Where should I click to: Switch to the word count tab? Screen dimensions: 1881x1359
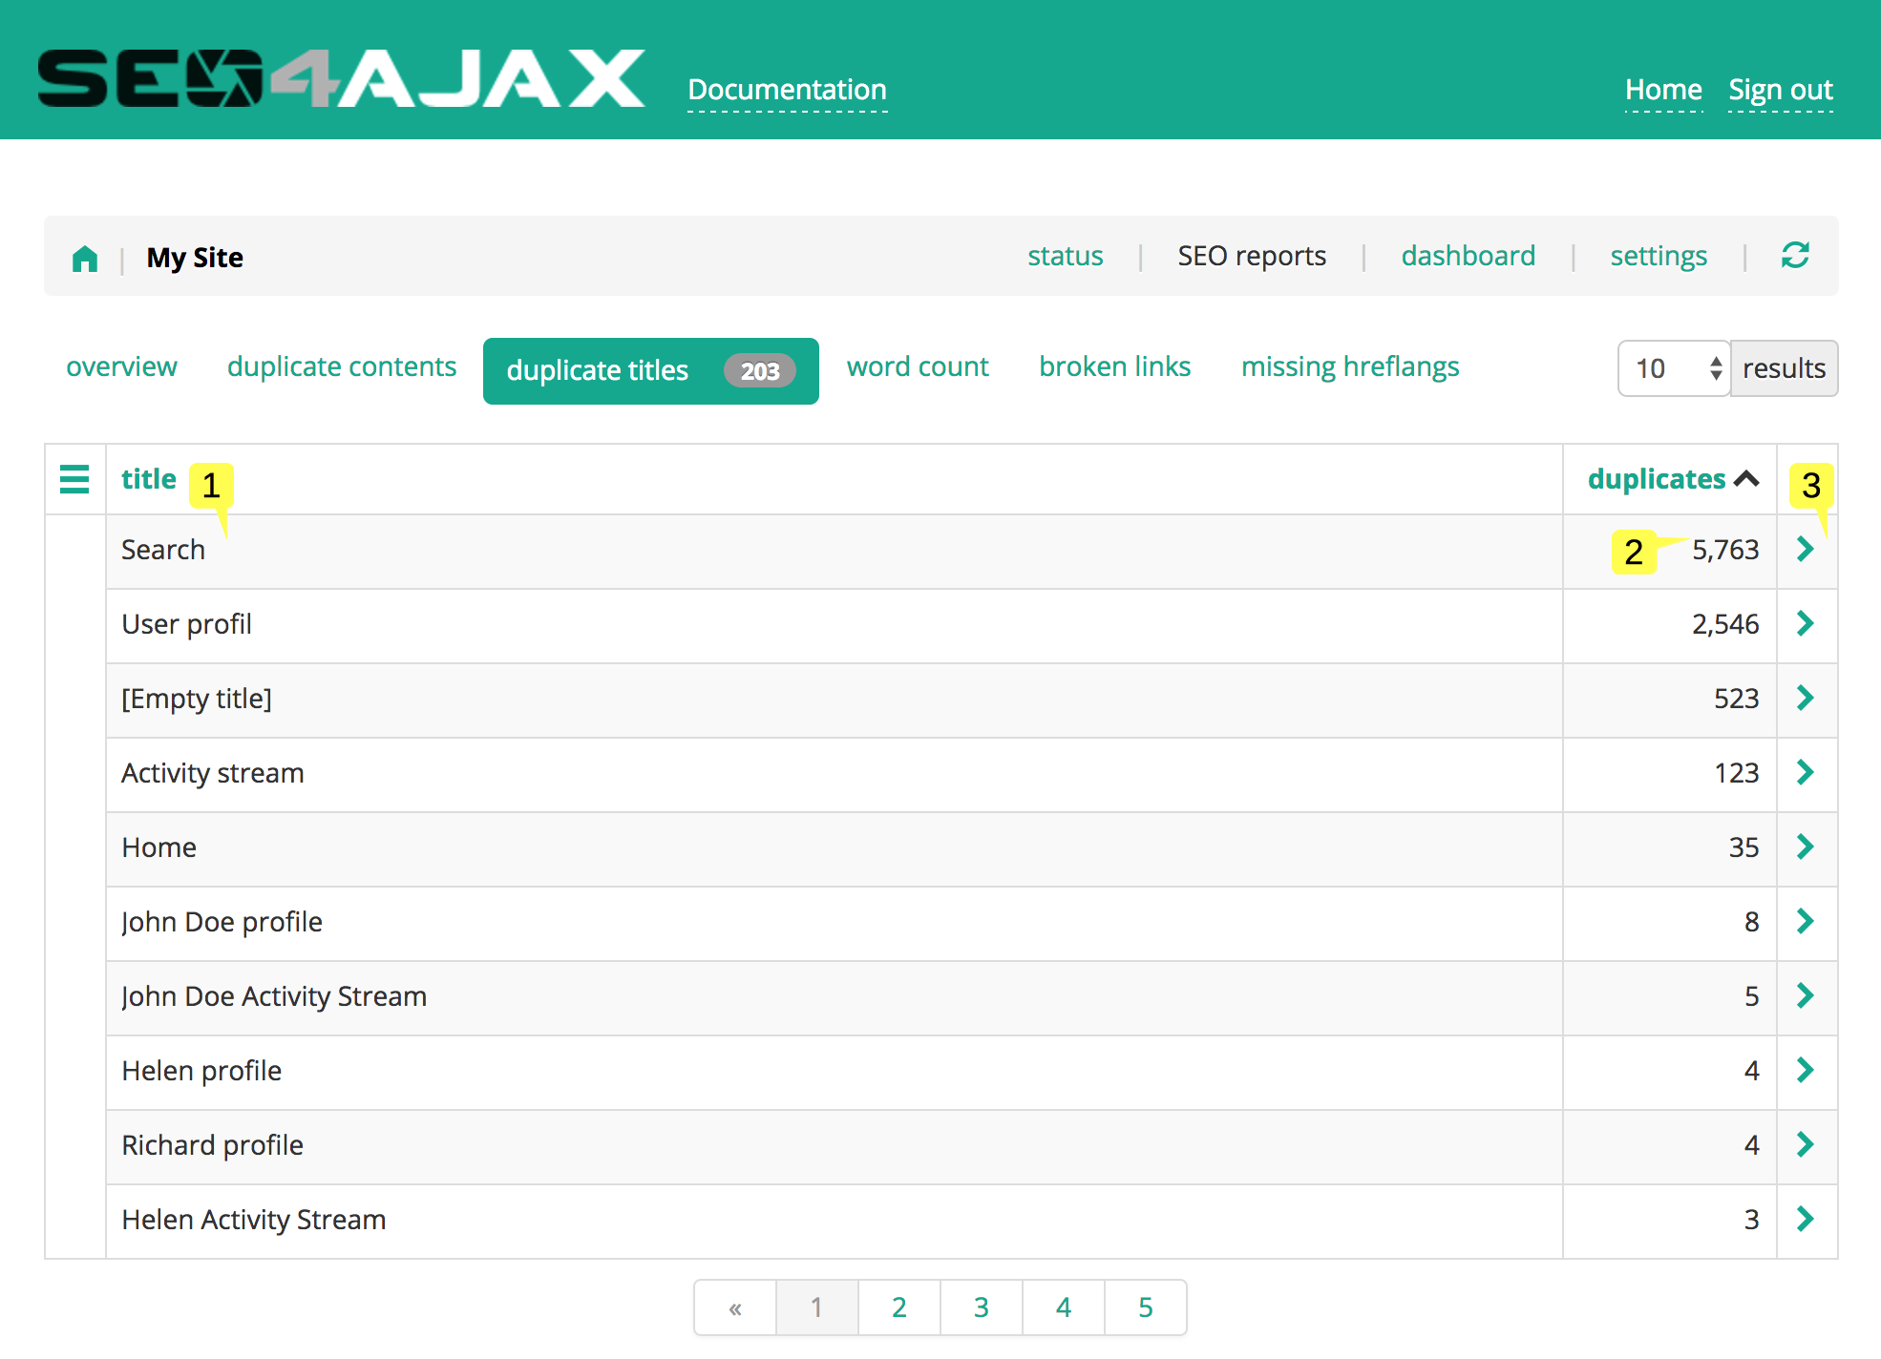coord(917,366)
